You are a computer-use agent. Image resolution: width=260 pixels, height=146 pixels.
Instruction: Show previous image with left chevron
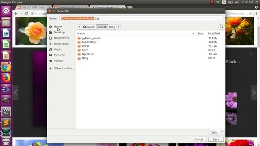tap(15, 93)
